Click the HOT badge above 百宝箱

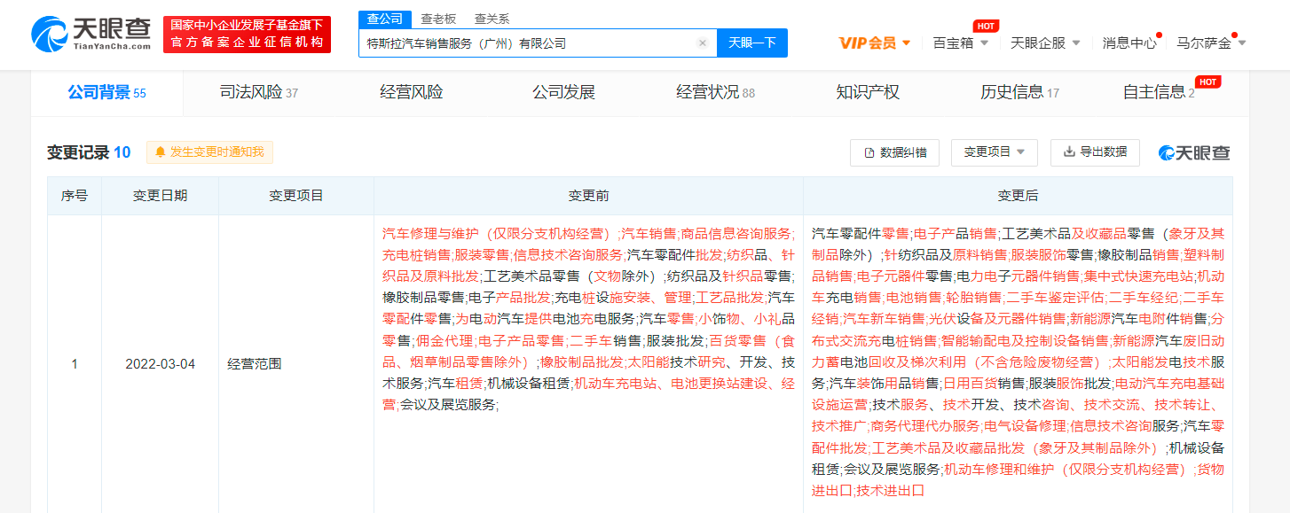coord(986,26)
